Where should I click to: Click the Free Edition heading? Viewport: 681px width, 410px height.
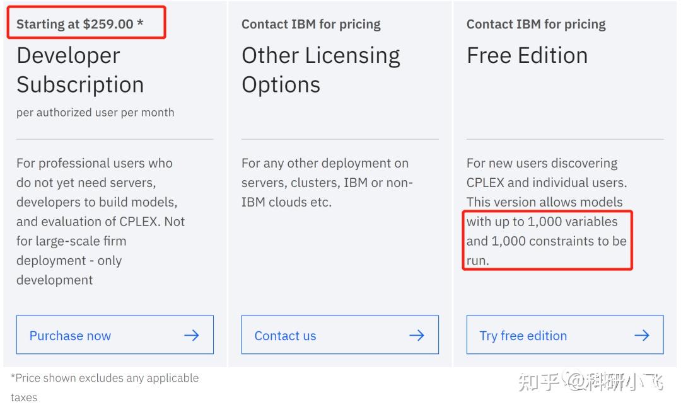coord(527,55)
